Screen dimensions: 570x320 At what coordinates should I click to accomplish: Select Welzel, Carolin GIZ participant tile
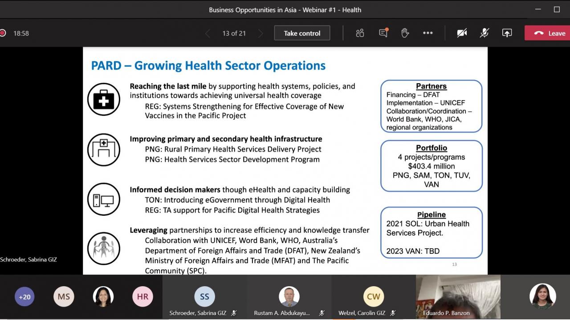[374, 297]
